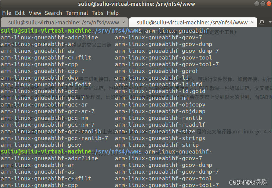Viewport: 272px width, 188px height.
Task: Click the arm-linux-gnueabihf-strings entry
Action: [160, 138]
